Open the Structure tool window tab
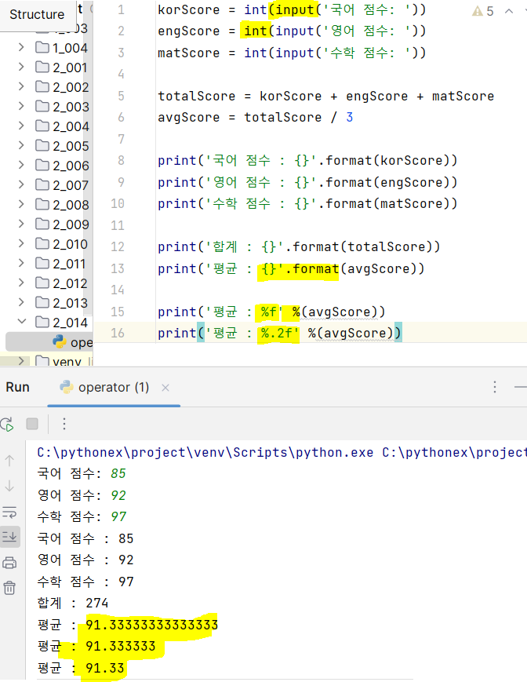The image size is (527, 682). 37,14
